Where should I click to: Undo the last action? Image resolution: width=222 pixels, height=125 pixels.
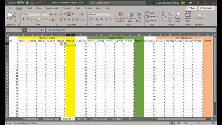pos(32,3)
